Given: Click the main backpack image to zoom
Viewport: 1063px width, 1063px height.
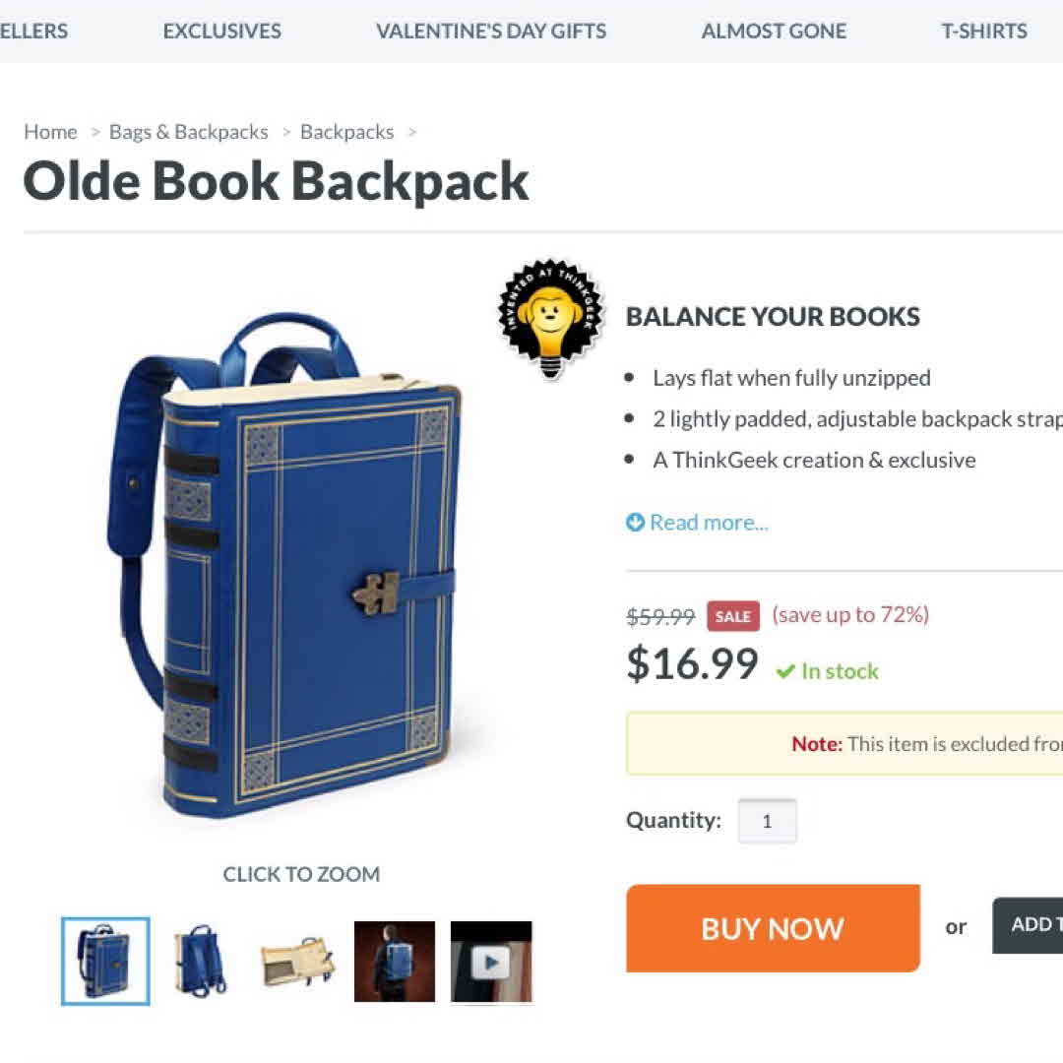Looking at the screenshot, I should pos(284,563).
